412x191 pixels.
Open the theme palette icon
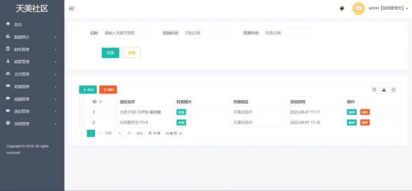coord(342,8)
